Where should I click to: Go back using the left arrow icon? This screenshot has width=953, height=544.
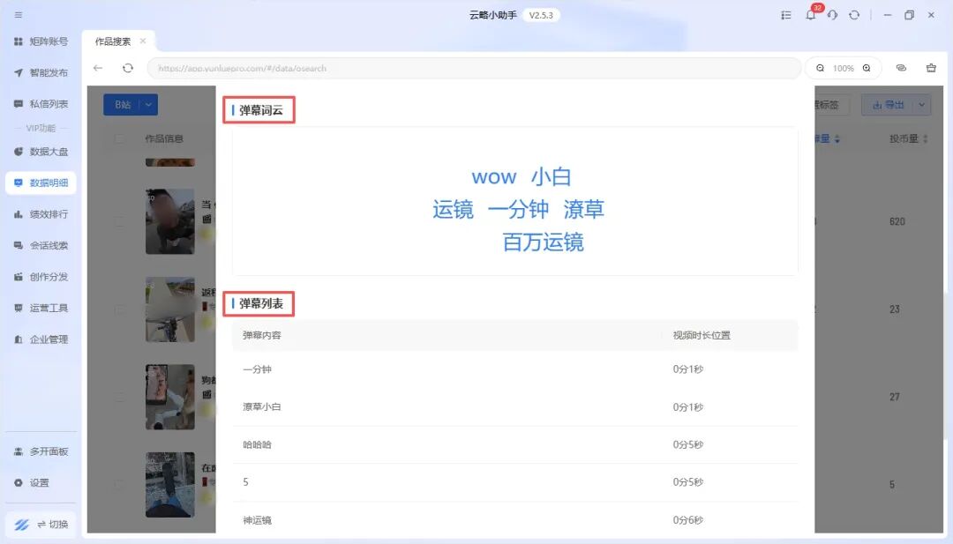coord(98,68)
